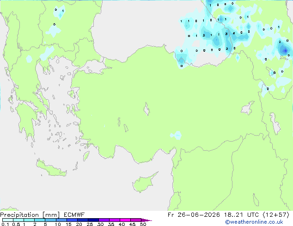The width and height of the screenshot is (293, 226).
Task: Click the island of Rhodes
Action: pos(86,156)
